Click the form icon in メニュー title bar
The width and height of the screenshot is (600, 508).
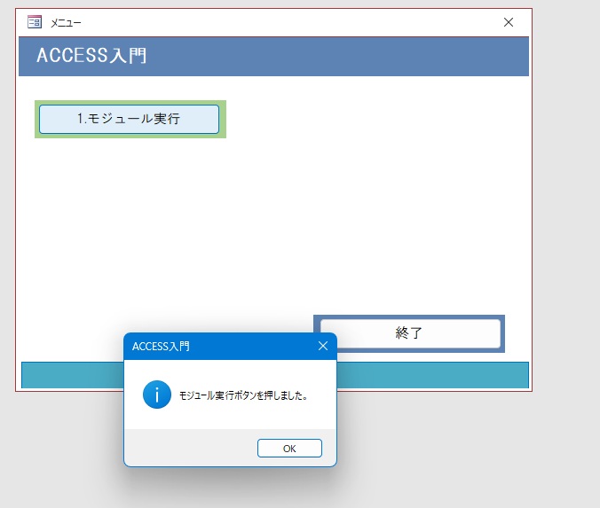tap(35, 22)
